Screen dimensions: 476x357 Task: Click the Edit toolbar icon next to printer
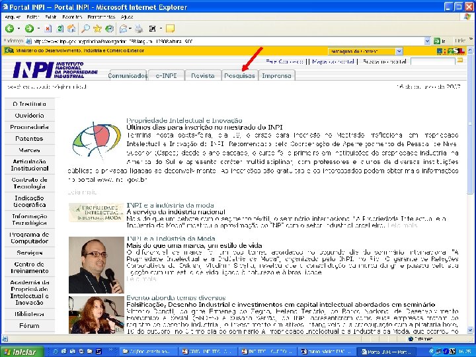pos(153,28)
